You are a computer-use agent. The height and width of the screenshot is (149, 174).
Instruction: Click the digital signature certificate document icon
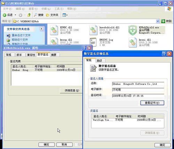coord(93,68)
